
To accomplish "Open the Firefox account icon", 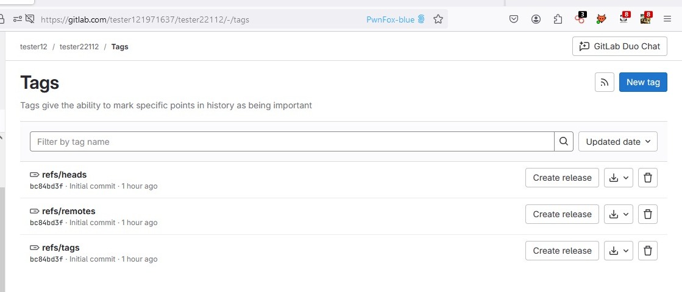I will click(x=536, y=19).
